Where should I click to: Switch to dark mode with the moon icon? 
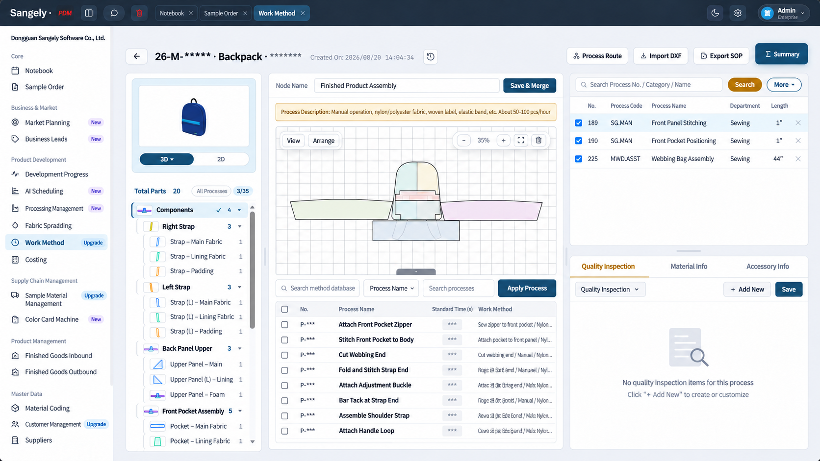(715, 13)
